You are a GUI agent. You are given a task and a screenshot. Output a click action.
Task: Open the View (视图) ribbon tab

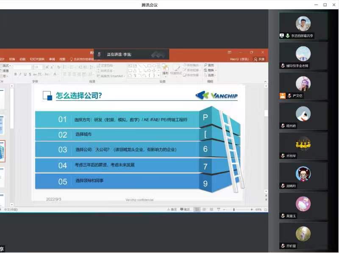[62, 59]
